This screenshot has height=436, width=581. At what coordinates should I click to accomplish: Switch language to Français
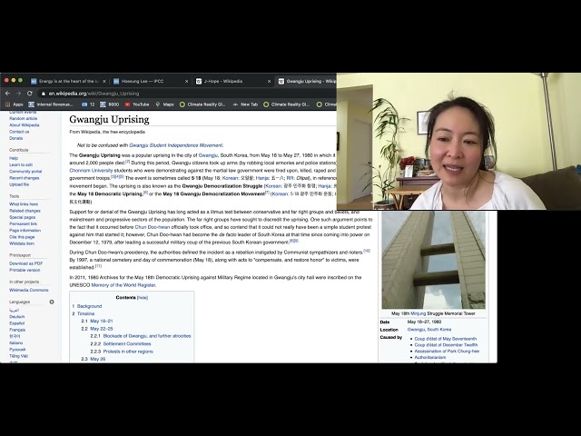pyautogui.click(x=17, y=330)
